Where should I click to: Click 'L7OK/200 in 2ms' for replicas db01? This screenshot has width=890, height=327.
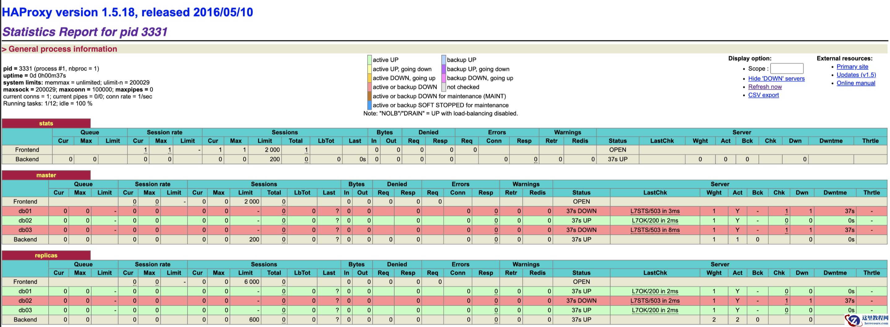pos(655,291)
